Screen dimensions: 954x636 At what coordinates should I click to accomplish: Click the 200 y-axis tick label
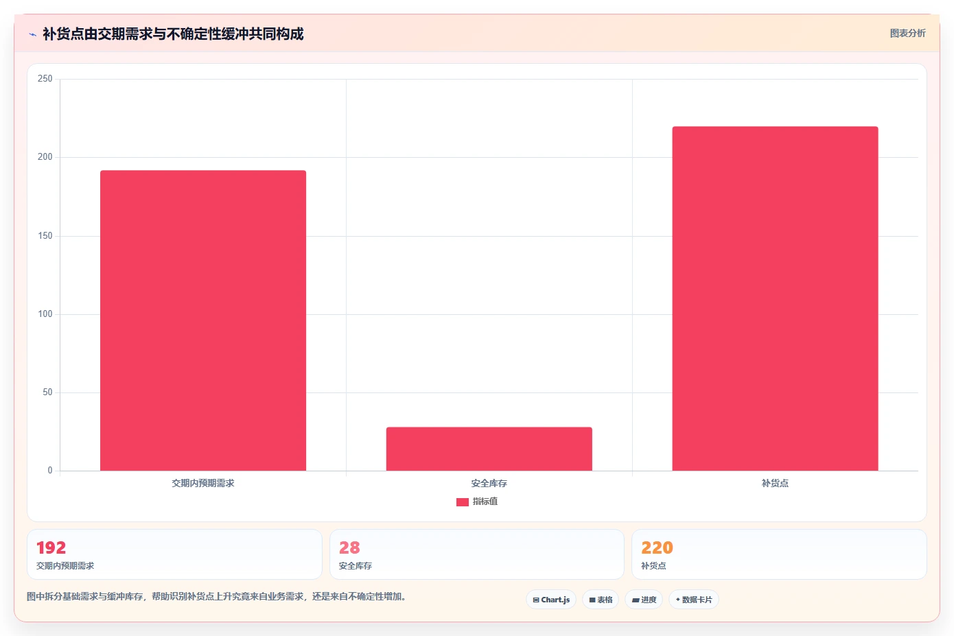click(x=45, y=157)
